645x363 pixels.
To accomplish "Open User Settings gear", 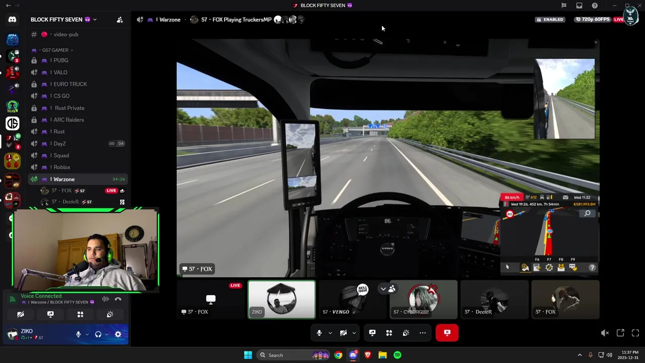I will click(x=118, y=334).
